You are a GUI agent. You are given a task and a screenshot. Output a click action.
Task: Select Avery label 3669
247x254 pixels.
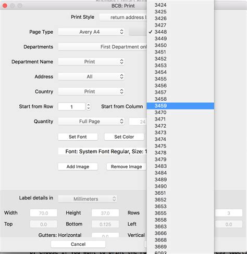[x=180, y=247]
